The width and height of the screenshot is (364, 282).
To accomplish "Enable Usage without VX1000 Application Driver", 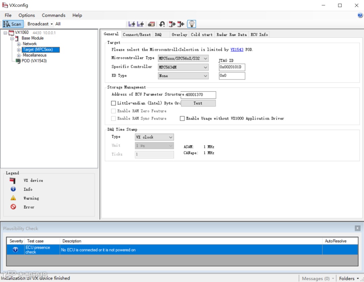I will pyautogui.click(x=182, y=118).
